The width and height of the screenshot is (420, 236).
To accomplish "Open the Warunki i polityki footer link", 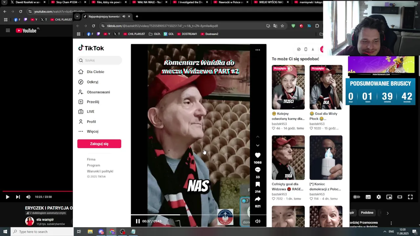I will pyautogui.click(x=100, y=171).
